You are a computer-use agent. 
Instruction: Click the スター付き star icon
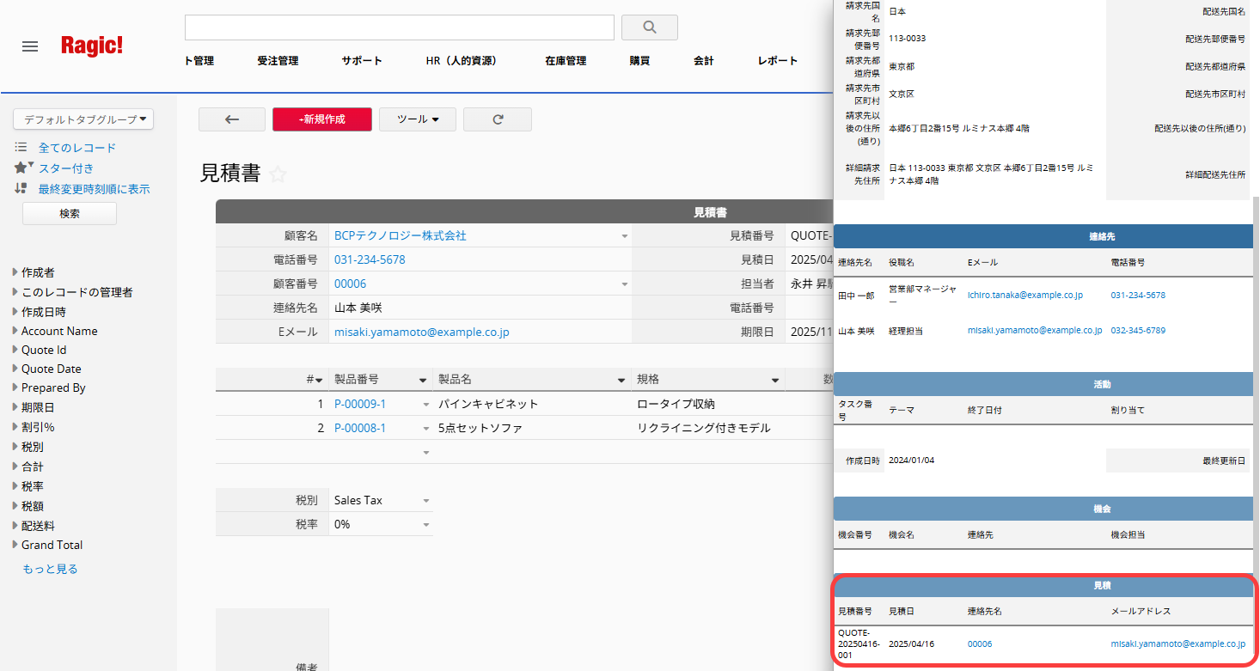pos(21,168)
